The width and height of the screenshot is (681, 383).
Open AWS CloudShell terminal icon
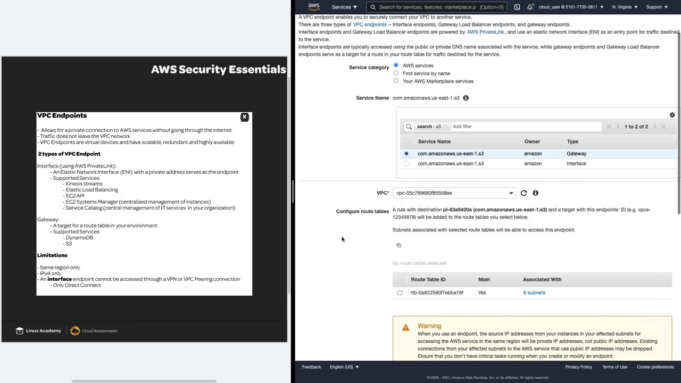(517, 7)
